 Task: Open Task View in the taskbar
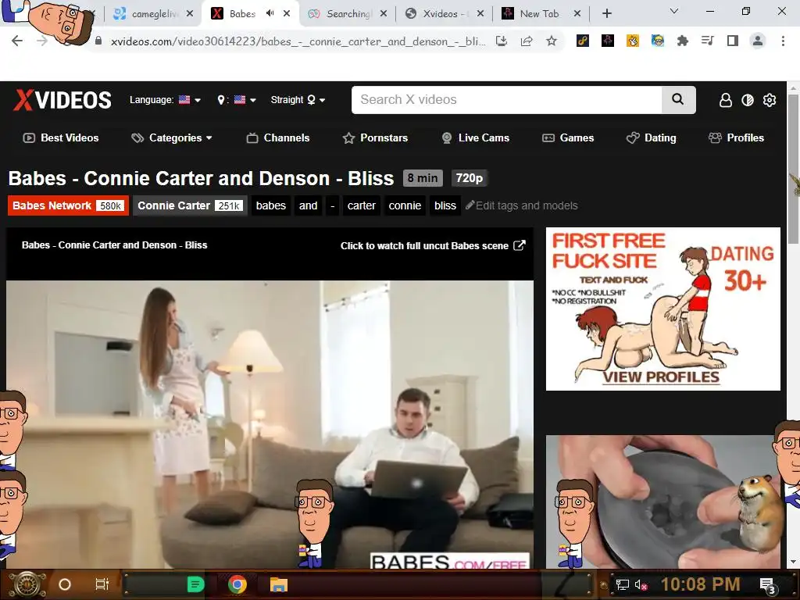pyautogui.click(x=102, y=584)
